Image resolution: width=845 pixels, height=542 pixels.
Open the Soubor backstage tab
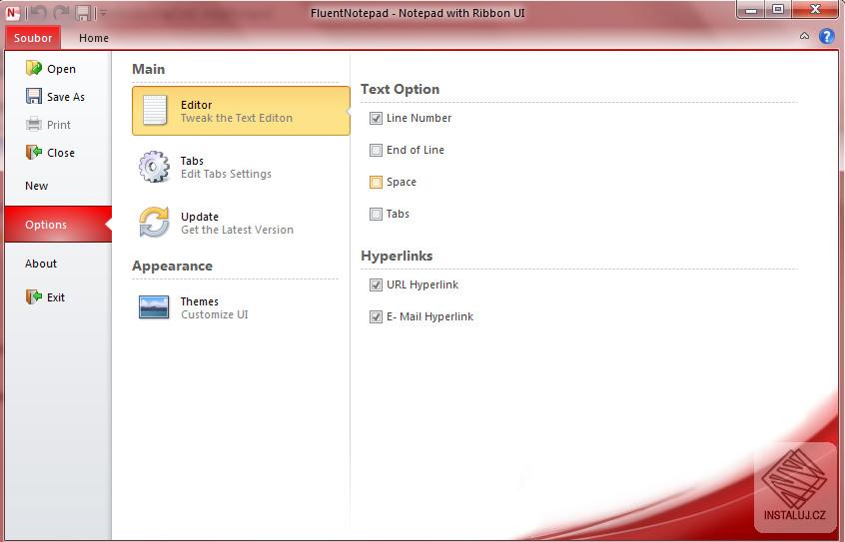pyautogui.click(x=33, y=38)
